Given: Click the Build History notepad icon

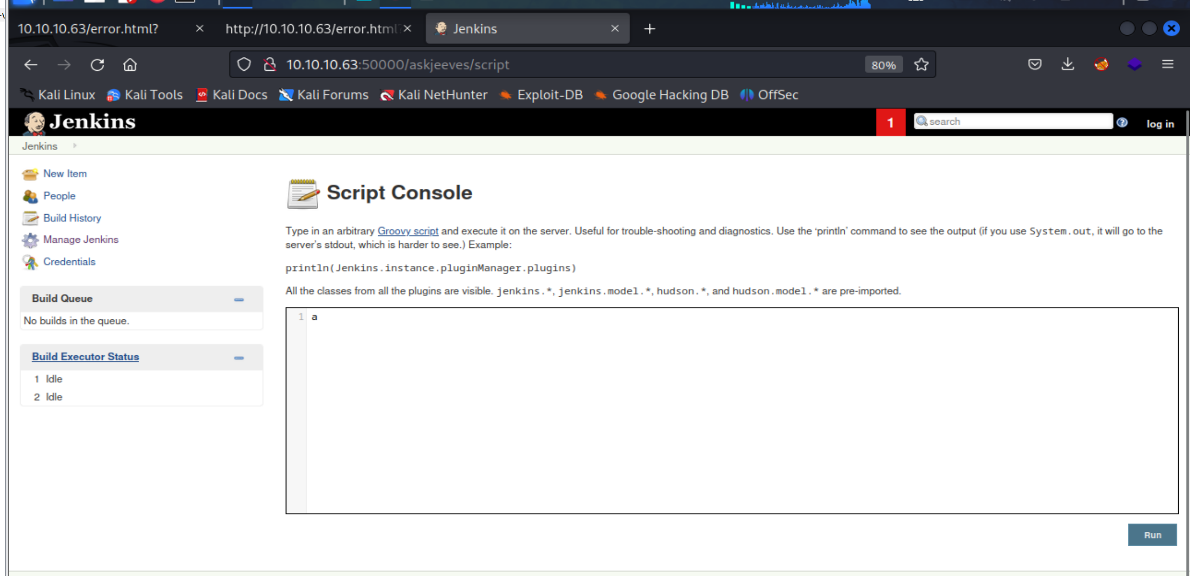Looking at the screenshot, I should [30, 218].
